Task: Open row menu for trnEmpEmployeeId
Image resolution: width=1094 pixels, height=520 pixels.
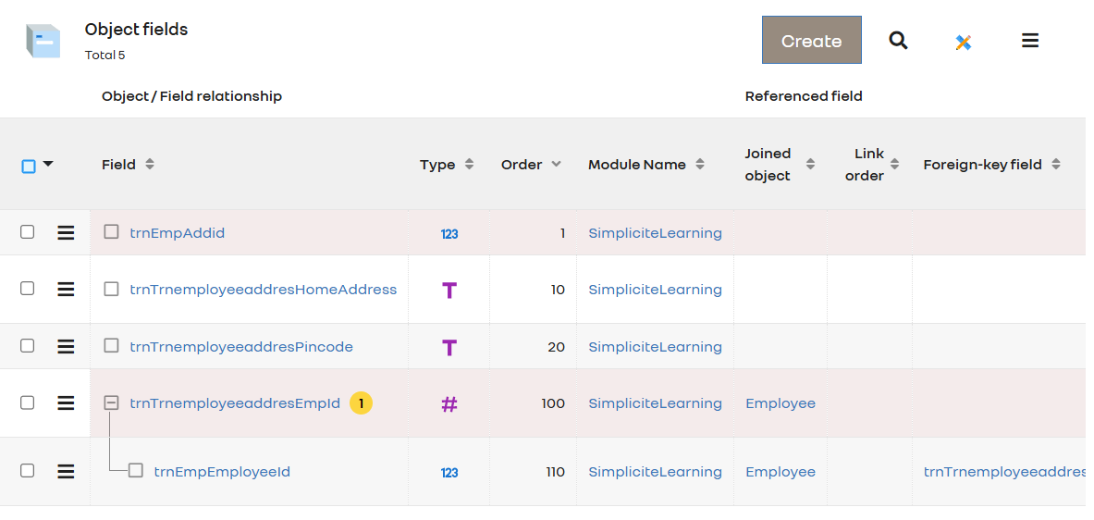Action: 66,472
